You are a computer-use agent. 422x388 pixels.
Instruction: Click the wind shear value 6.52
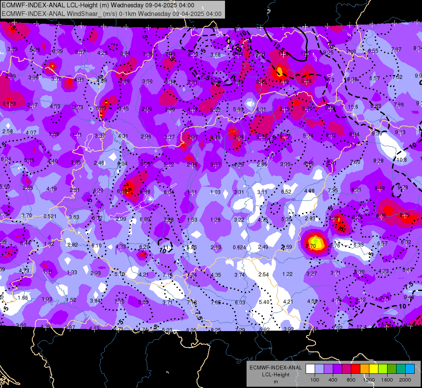tap(286, 192)
